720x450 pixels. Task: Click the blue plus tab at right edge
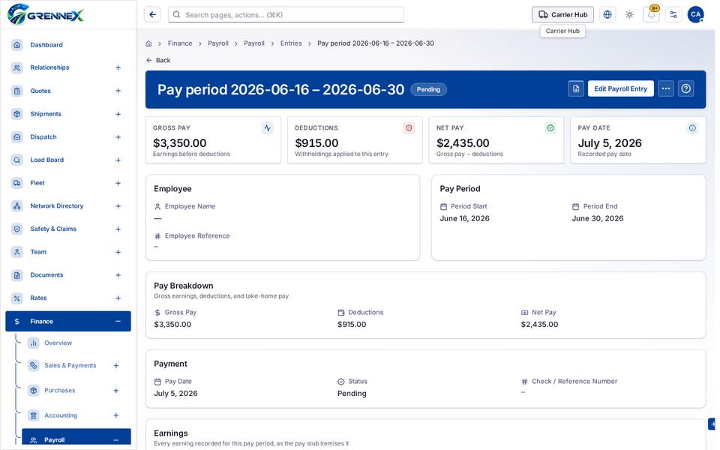coord(712,424)
